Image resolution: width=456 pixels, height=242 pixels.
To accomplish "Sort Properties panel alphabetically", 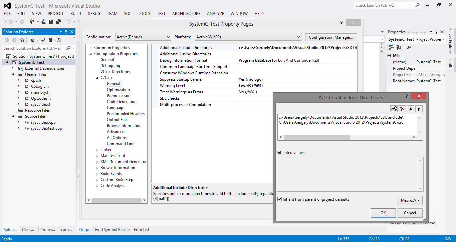I will pos(399,48).
